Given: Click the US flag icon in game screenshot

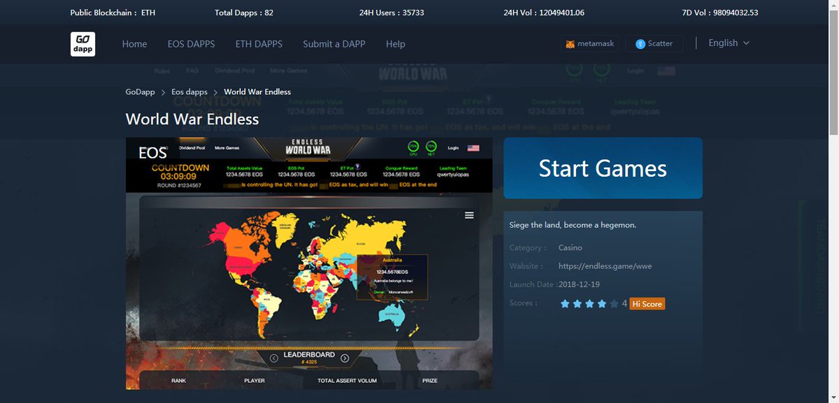Looking at the screenshot, I should [x=473, y=148].
